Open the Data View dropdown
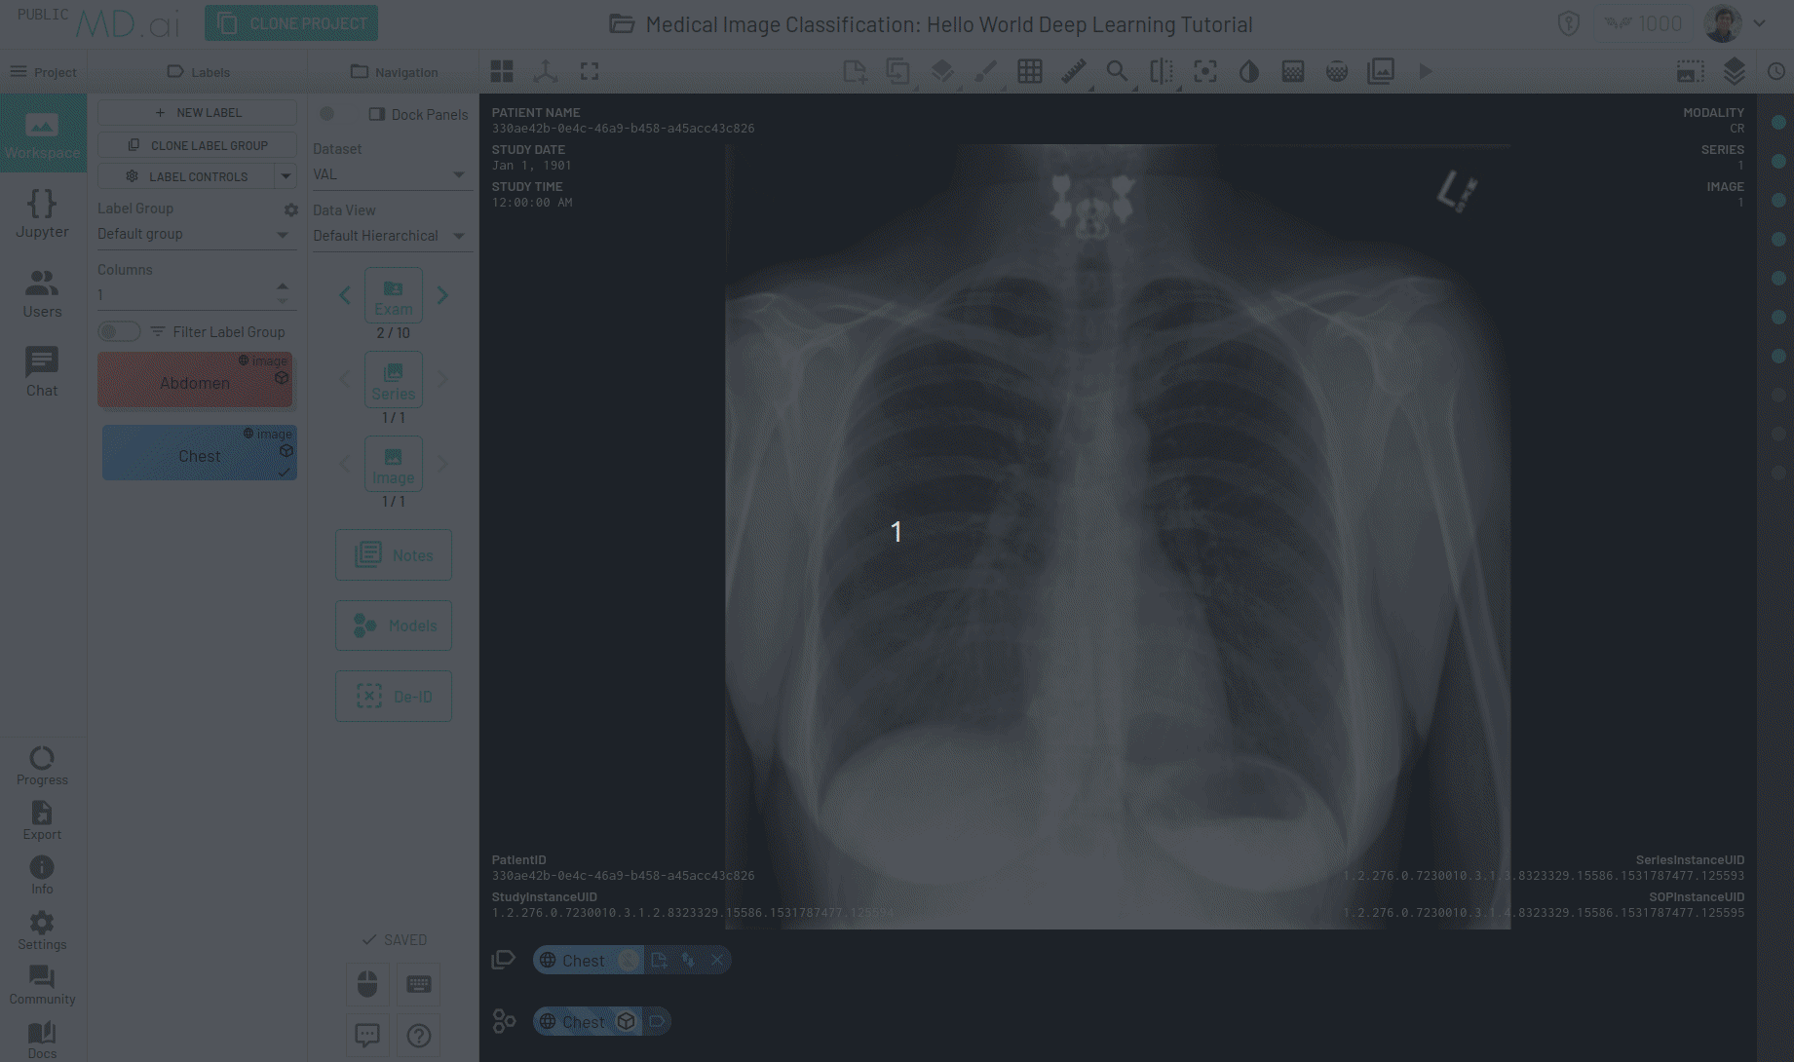The image size is (1794, 1062). click(390, 236)
